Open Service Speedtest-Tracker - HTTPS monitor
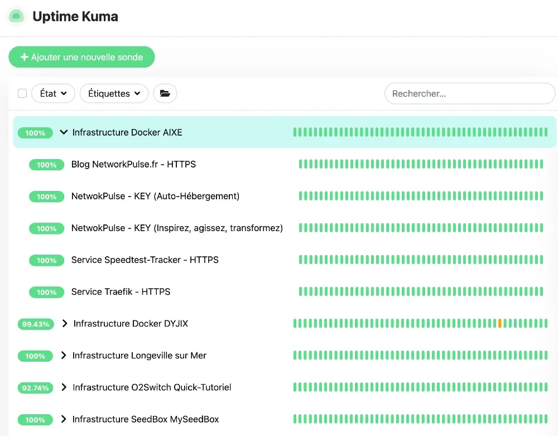 [x=145, y=260]
